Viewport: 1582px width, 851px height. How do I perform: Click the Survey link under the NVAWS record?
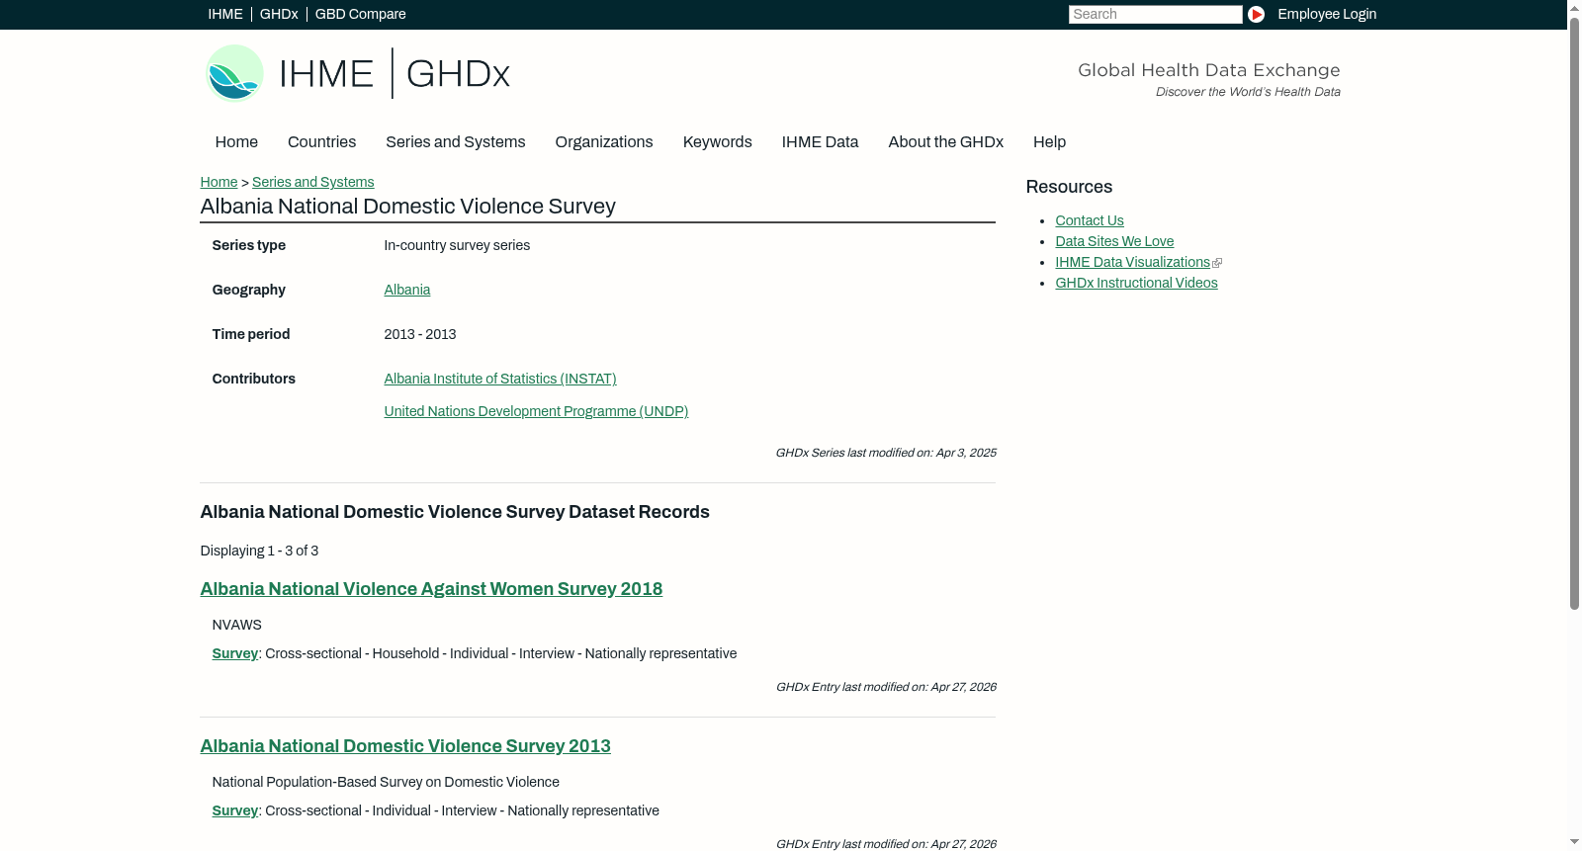tap(234, 653)
